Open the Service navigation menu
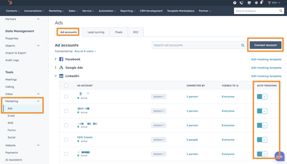Screen dimensions: 287x164 [x=88, y=11]
